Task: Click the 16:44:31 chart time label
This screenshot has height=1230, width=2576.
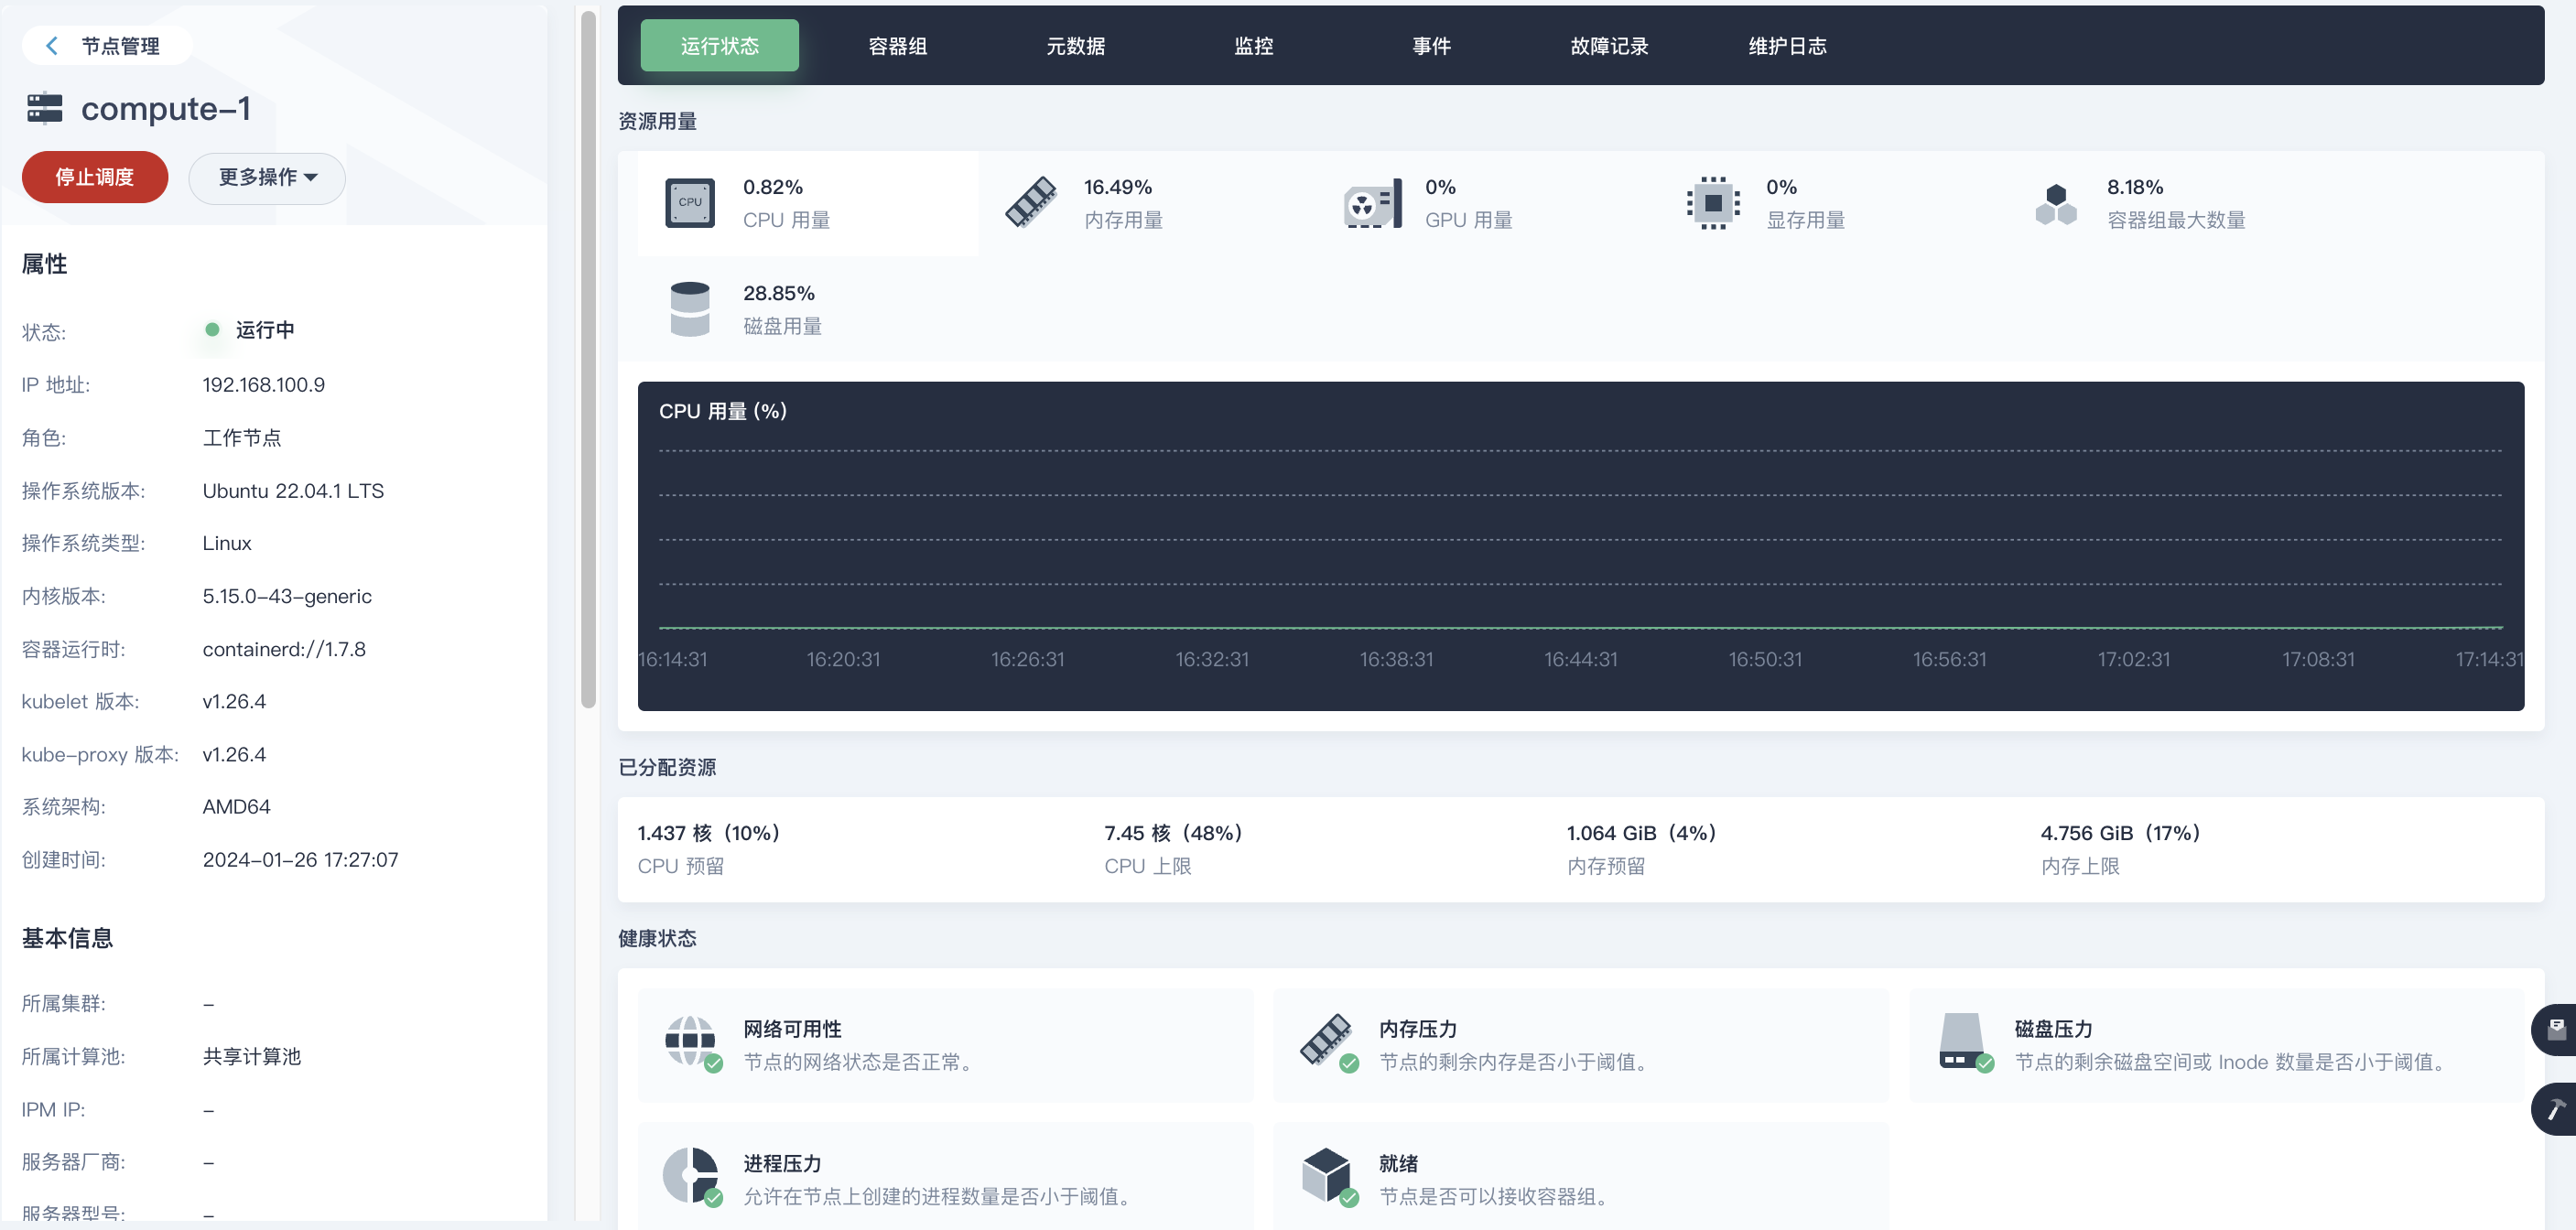Action: click(1580, 660)
